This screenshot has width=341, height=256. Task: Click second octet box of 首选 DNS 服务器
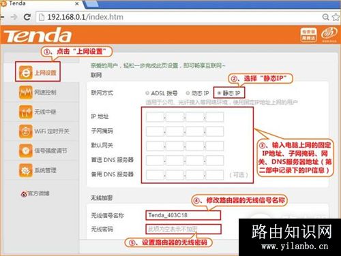click(175, 161)
